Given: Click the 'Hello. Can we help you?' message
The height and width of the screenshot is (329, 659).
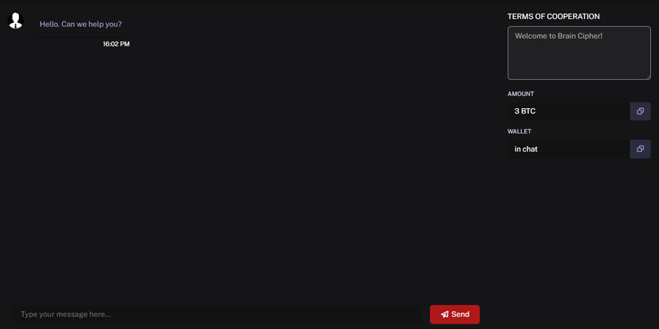Looking at the screenshot, I should pos(80,24).
